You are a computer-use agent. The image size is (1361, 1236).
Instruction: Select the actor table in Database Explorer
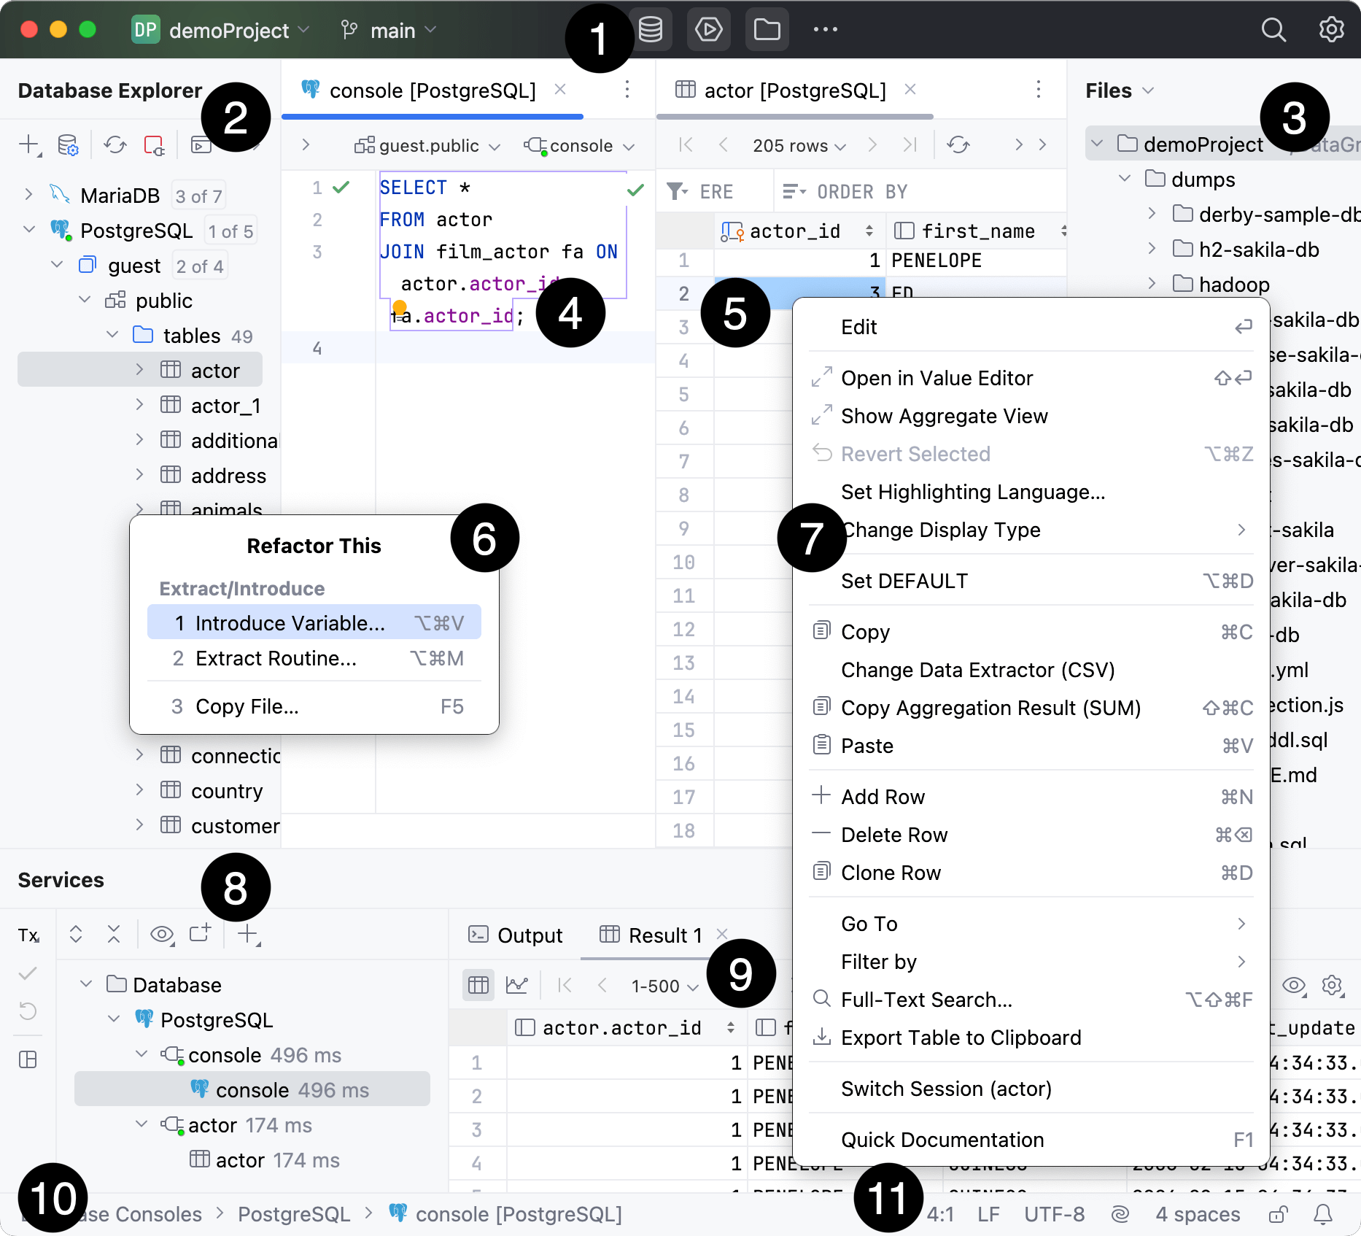pyautogui.click(x=214, y=370)
